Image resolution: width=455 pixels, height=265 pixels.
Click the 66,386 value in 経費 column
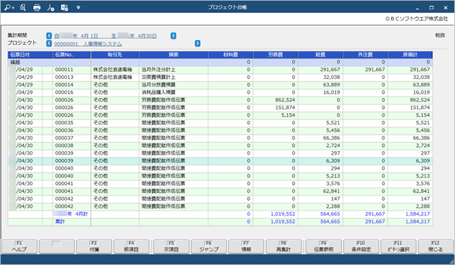331,138
